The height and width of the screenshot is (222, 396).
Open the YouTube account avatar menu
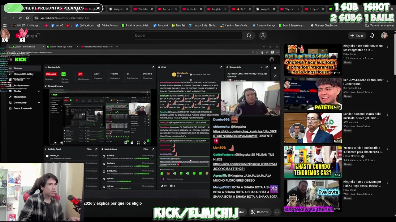coord(384,35)
